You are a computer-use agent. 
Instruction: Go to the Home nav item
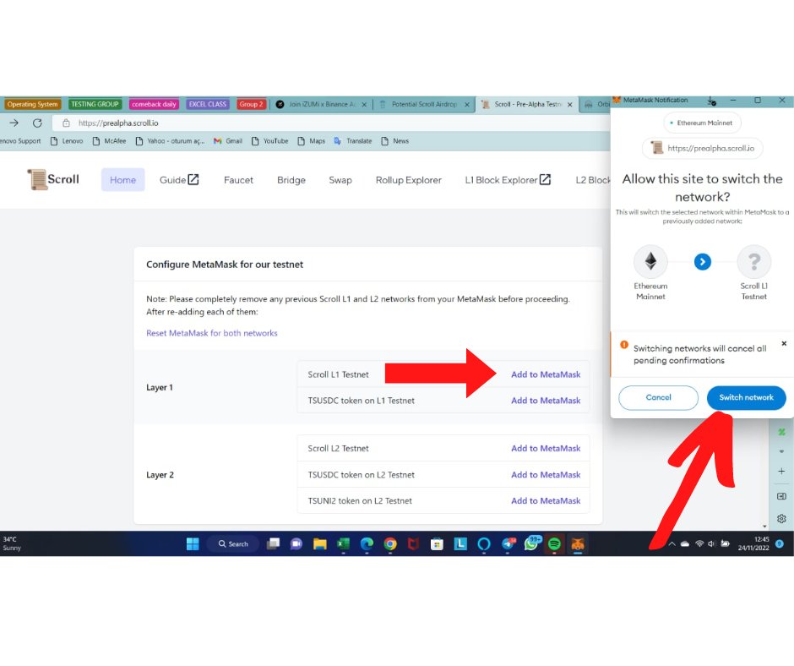point(122,180)
